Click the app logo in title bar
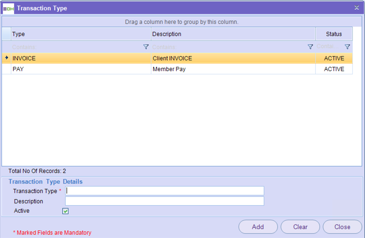 coord(8,8)
